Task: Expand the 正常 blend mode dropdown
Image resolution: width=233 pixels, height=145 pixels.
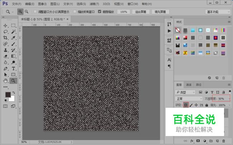Action: tap(189, 98)
